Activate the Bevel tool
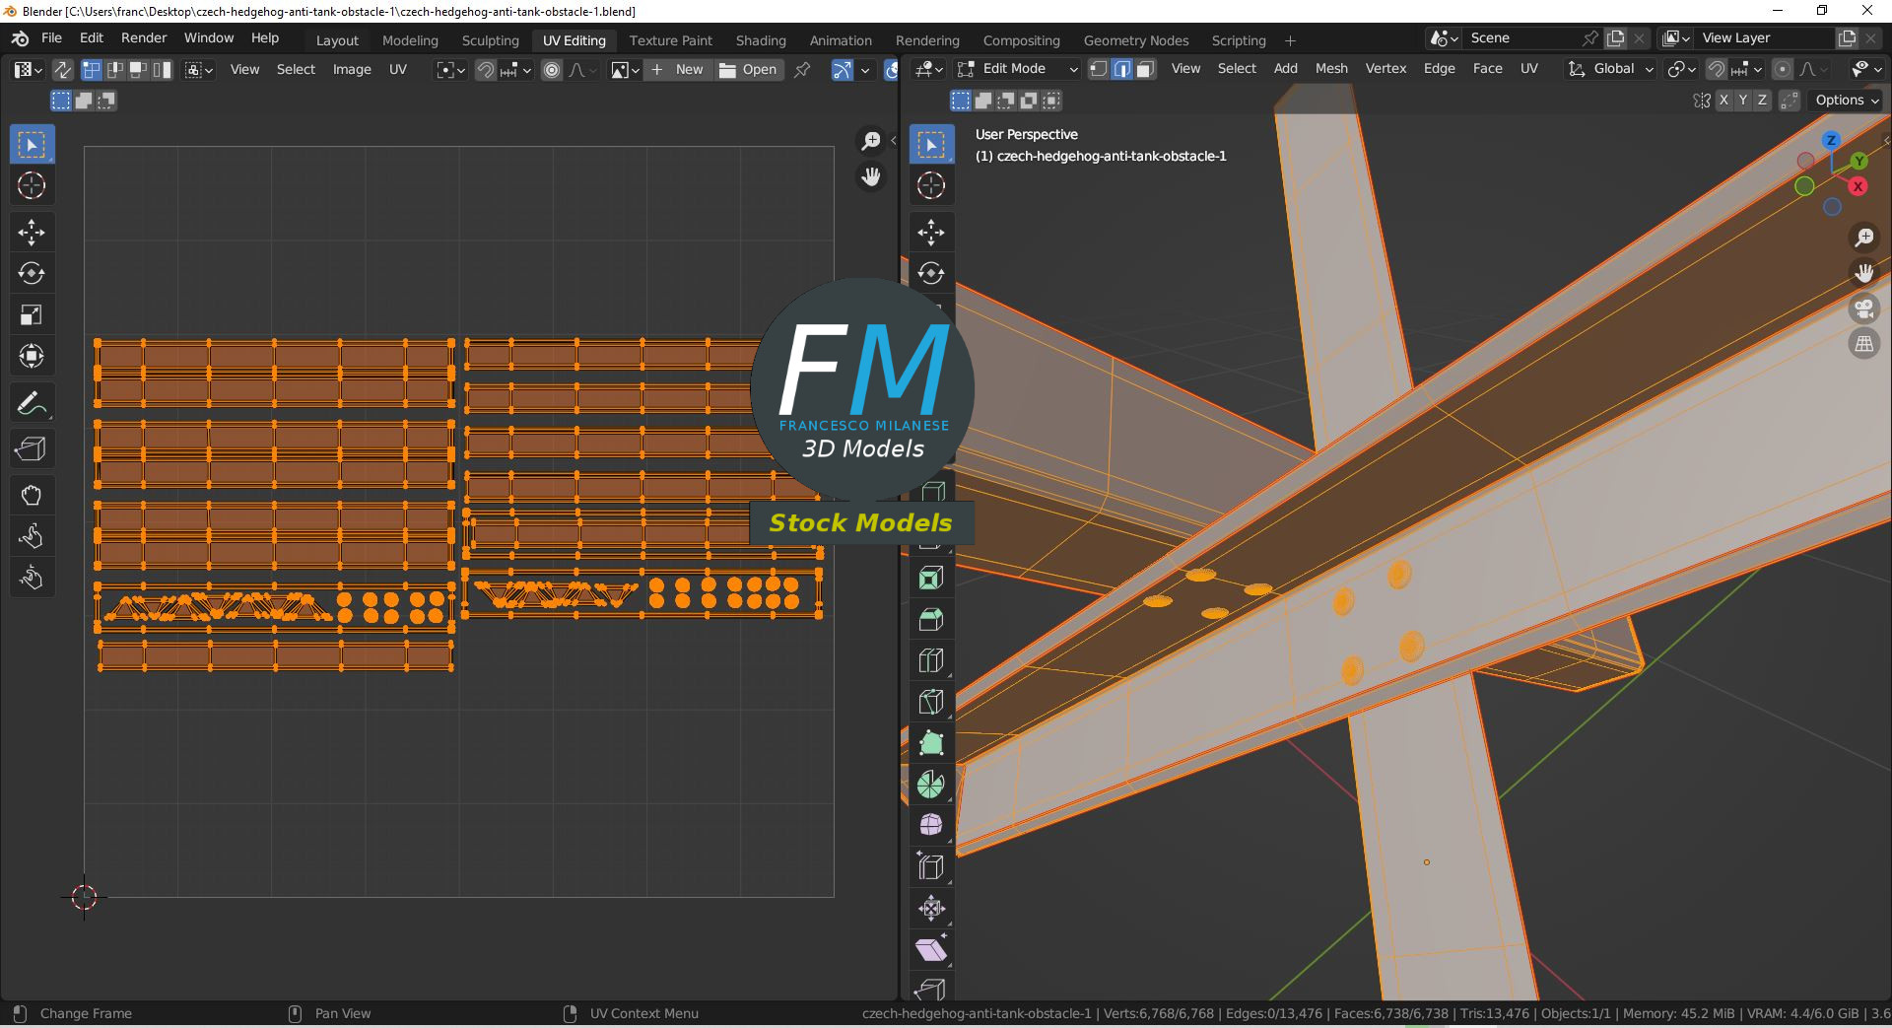The width and height of the screenshot is (1892, 1028). (931, 620)
